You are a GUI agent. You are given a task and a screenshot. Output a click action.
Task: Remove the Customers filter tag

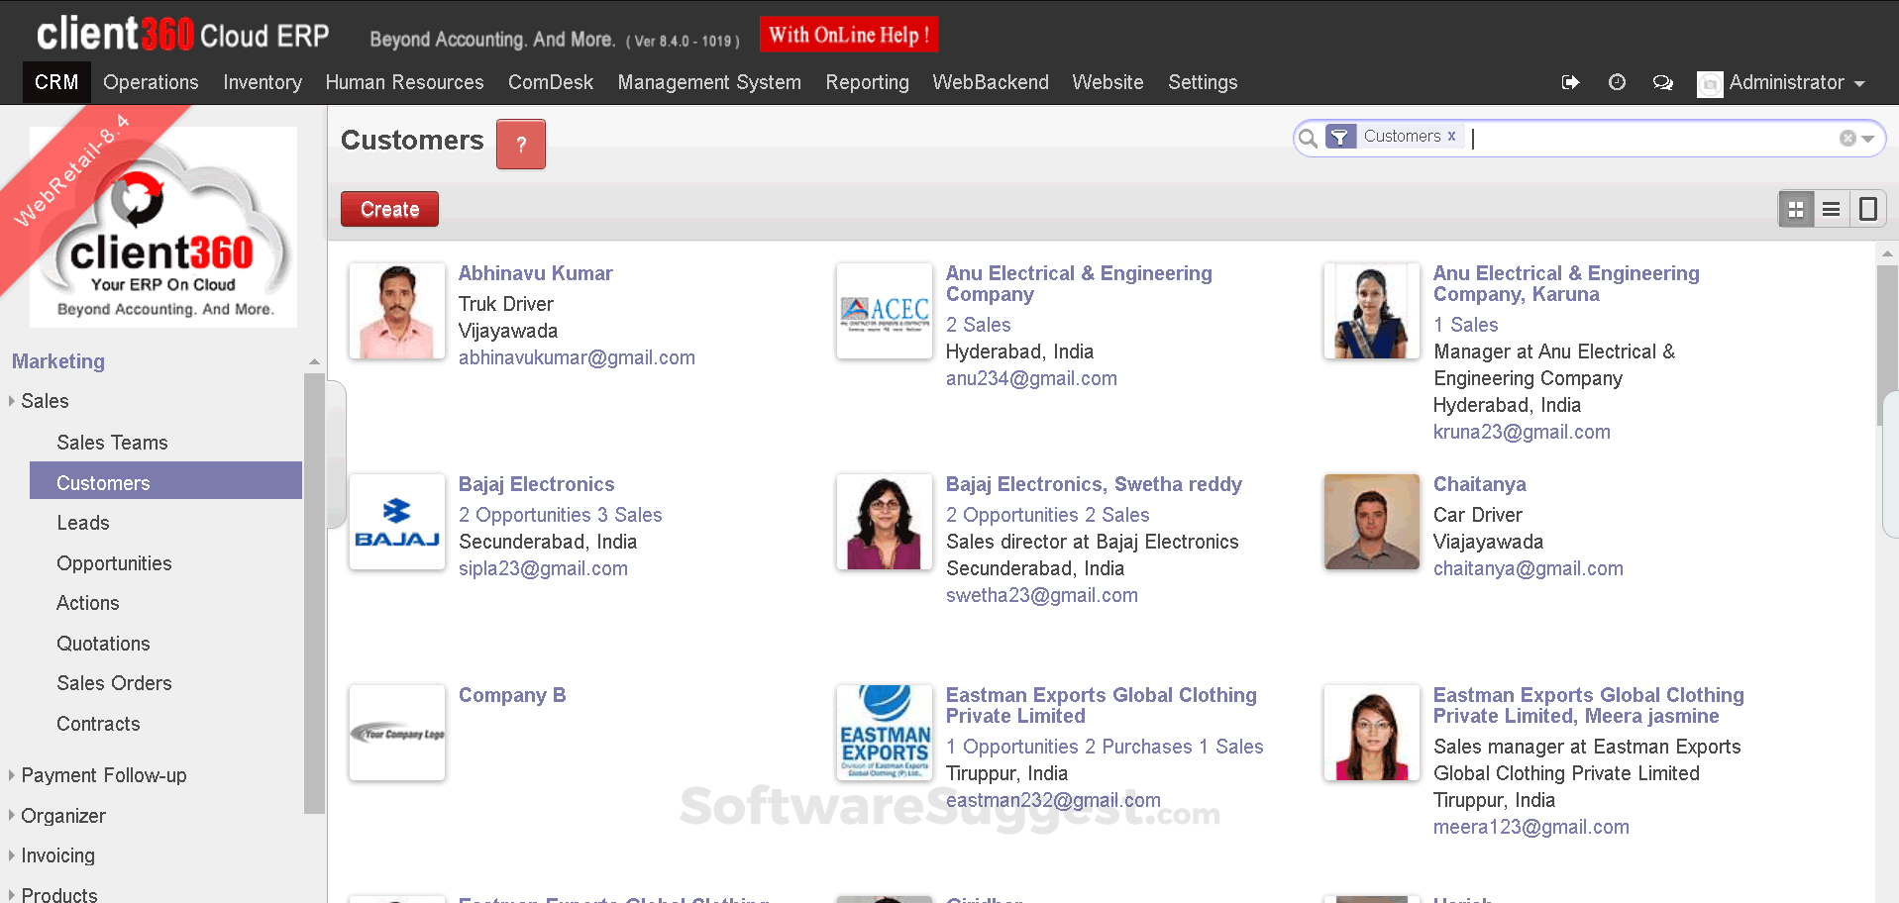[x=1451, y=136]
